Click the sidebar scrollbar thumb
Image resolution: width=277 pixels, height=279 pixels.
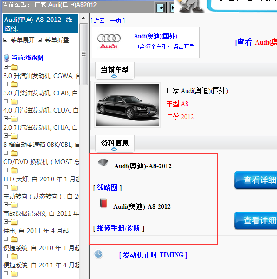pyautogui.click(x=84, y=54)
